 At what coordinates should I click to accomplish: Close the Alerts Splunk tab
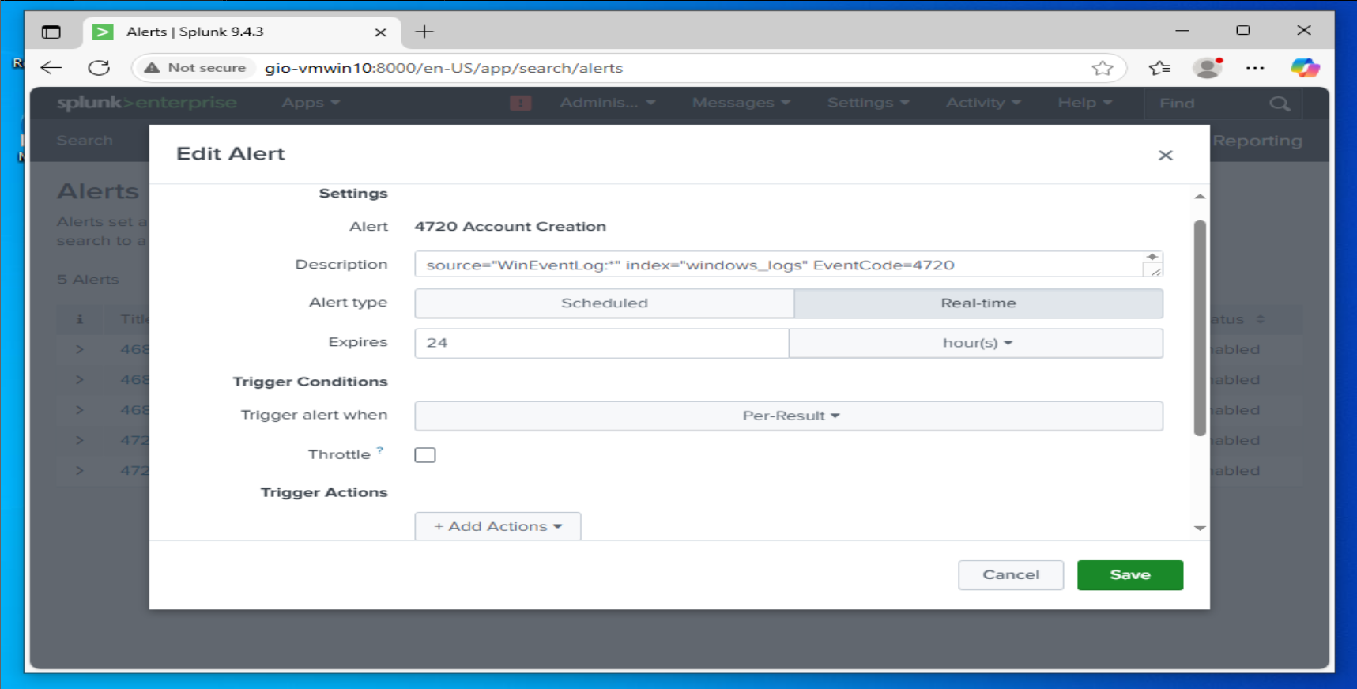[x=380, y=32]
